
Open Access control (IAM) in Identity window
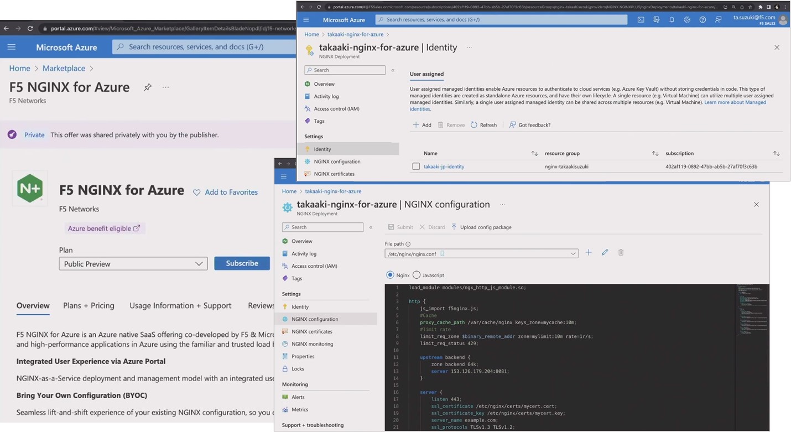336,109
